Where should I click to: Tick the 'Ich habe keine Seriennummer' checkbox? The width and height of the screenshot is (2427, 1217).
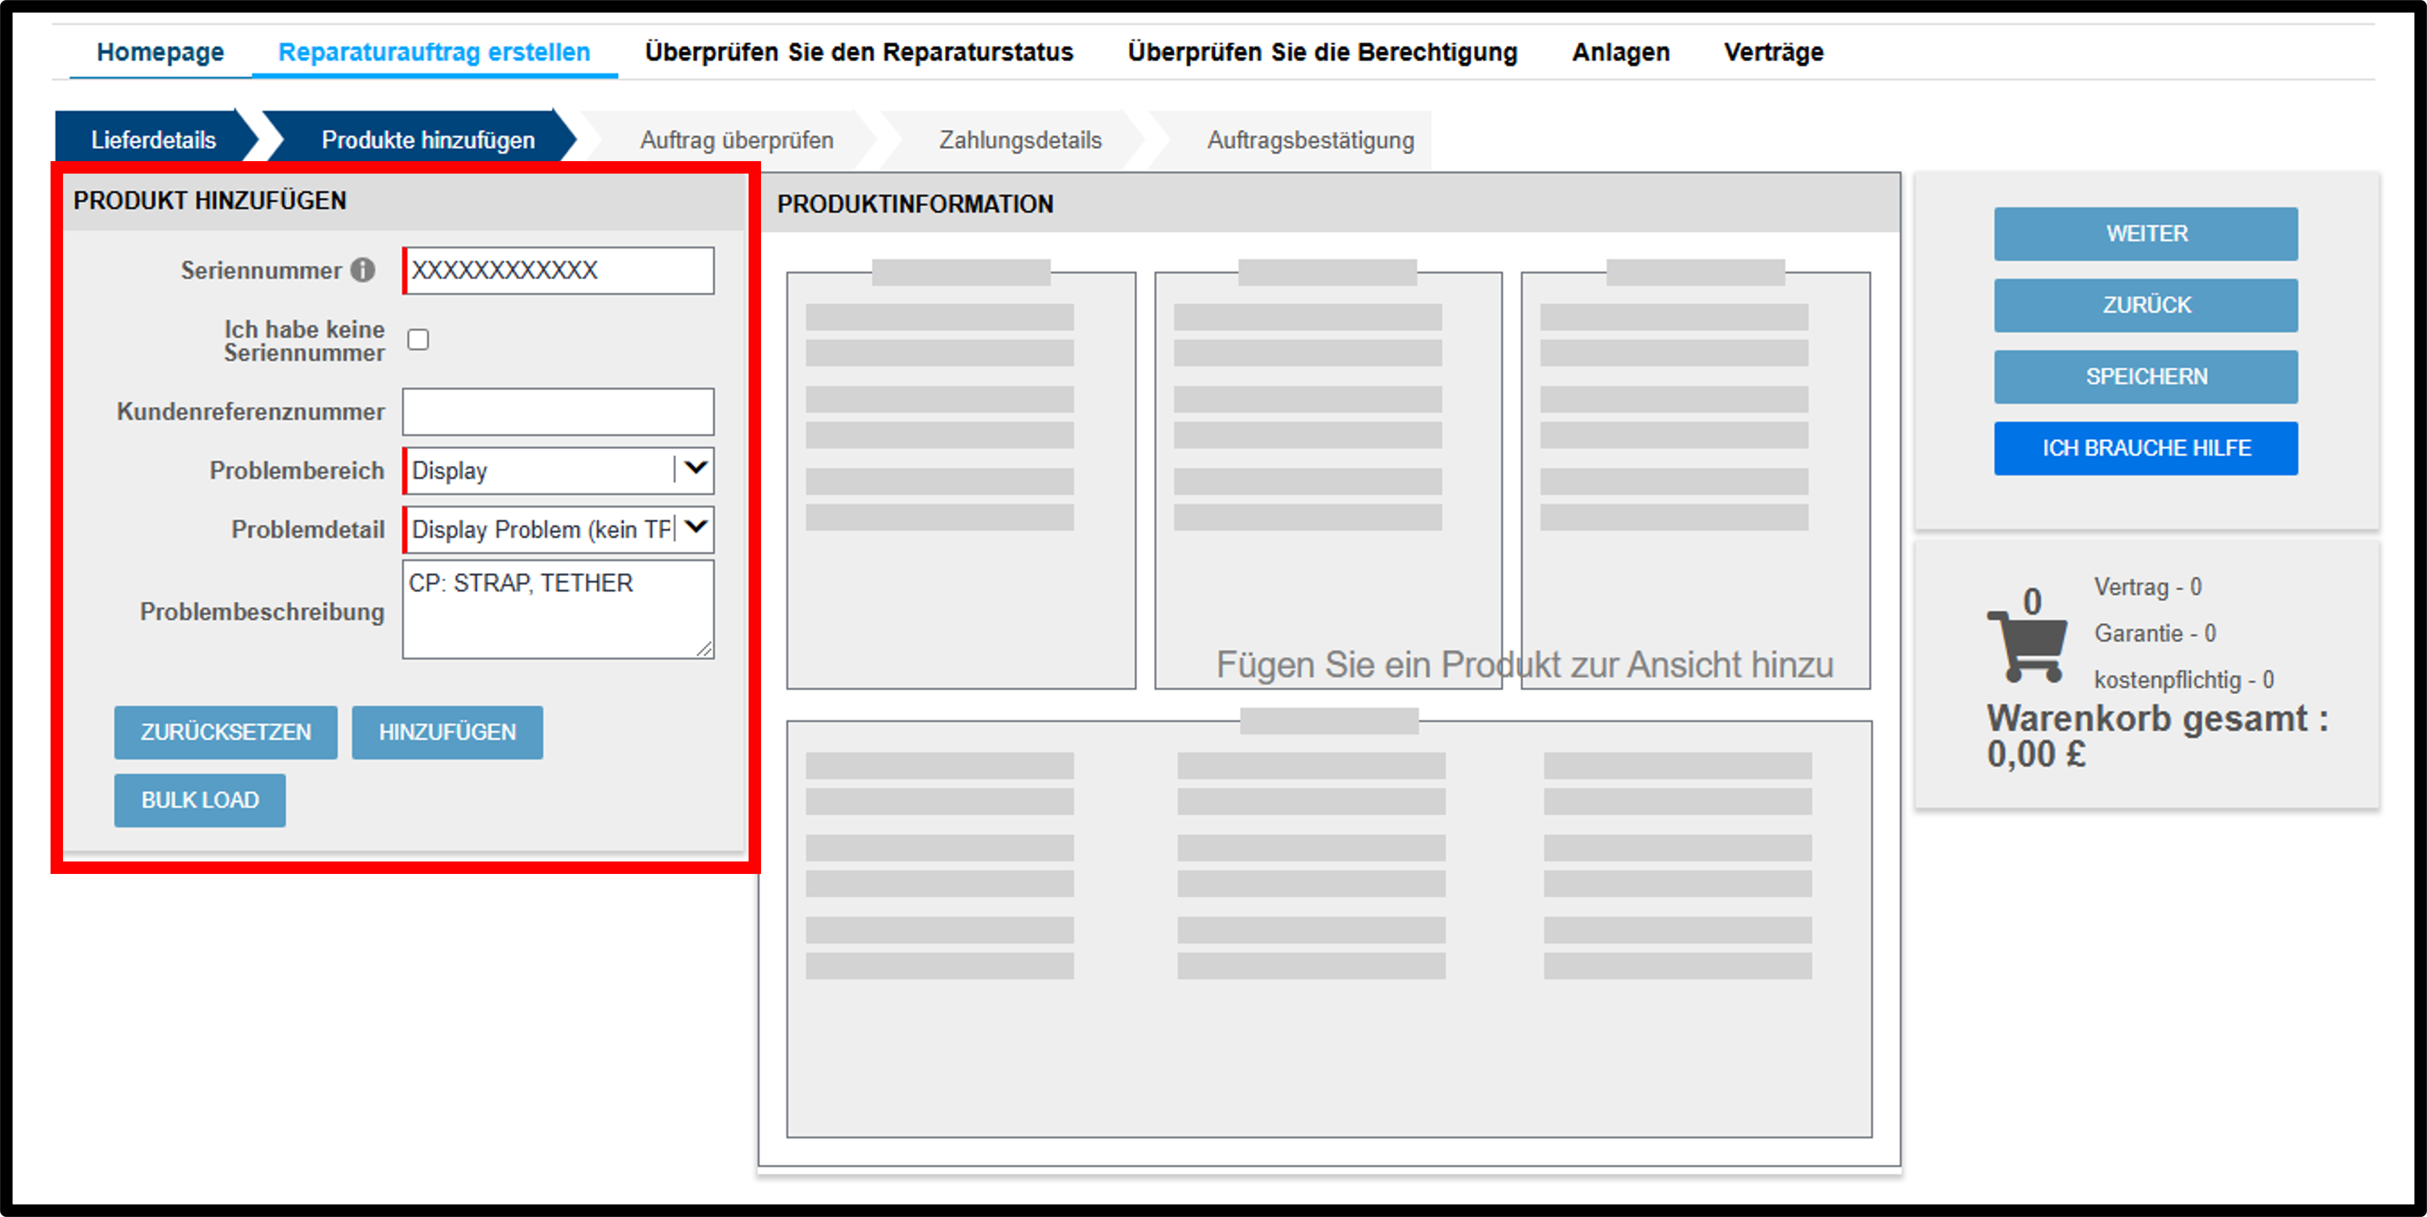419,340
